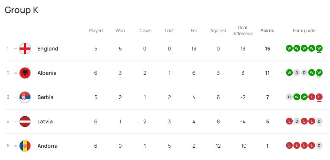This screenshot has height=160, width=330.
Task: Click the Points column header
Action: pos(267,31)
